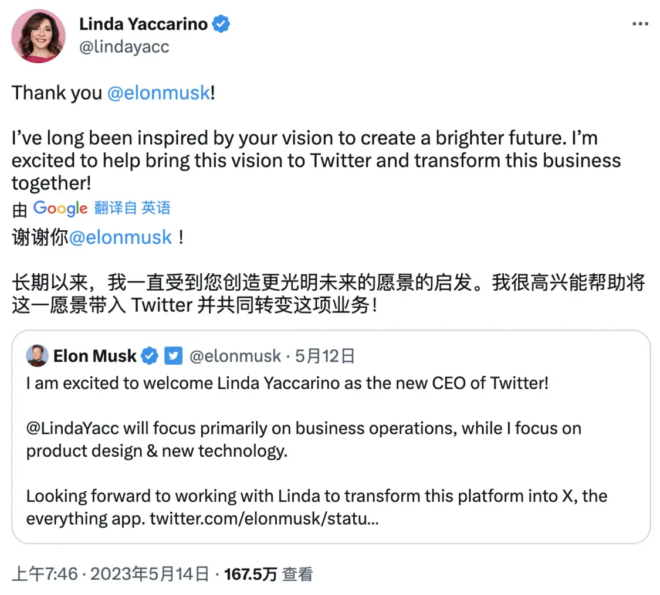Click the square Twitter affiliation badge
The height and width of the screenshot is (595, 660).
(173, 356)
